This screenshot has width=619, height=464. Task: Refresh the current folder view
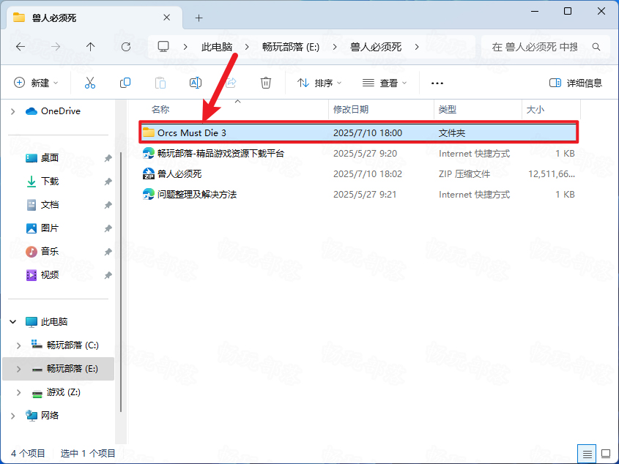tap(125, 47)
